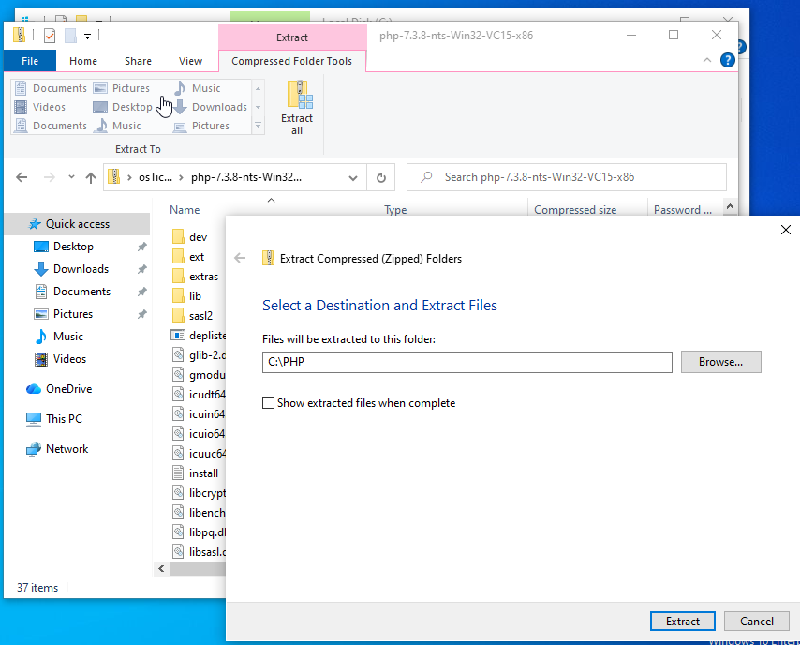Select the php-7.3.8-nts-Win32 breadcrumb segment
800x645 pixels.
246,177
